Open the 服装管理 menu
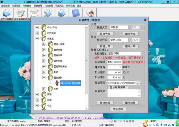 point(38,5)
